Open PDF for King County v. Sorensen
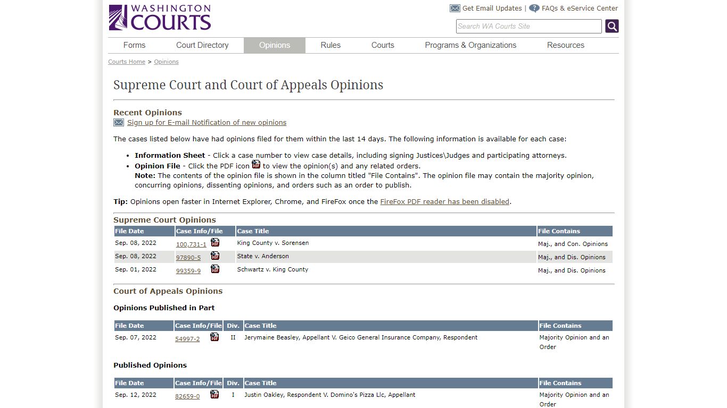Image resolution: width=727 pixels, height=408 pixels. [215, 242]
